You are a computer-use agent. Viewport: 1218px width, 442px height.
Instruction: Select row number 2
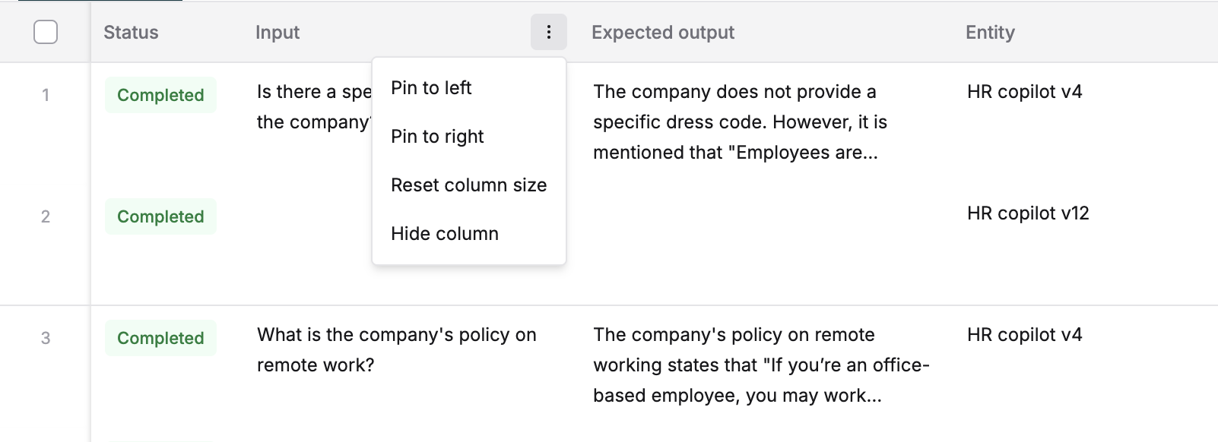46,216
